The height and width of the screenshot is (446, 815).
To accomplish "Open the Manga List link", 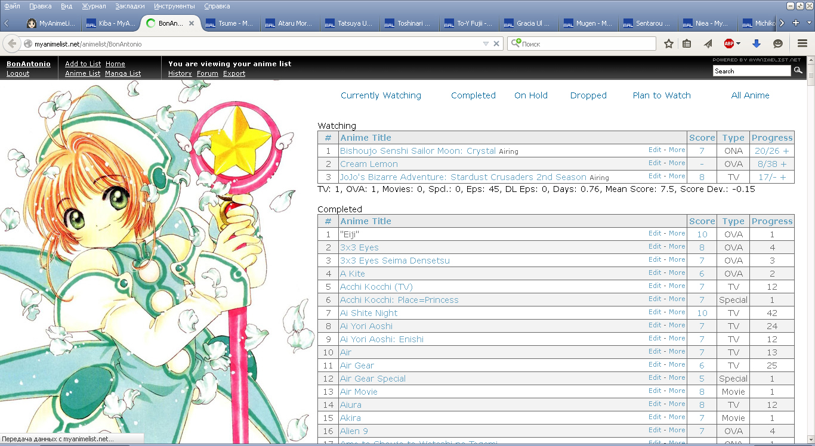I will pyautogui.click(x=123, y=73).
